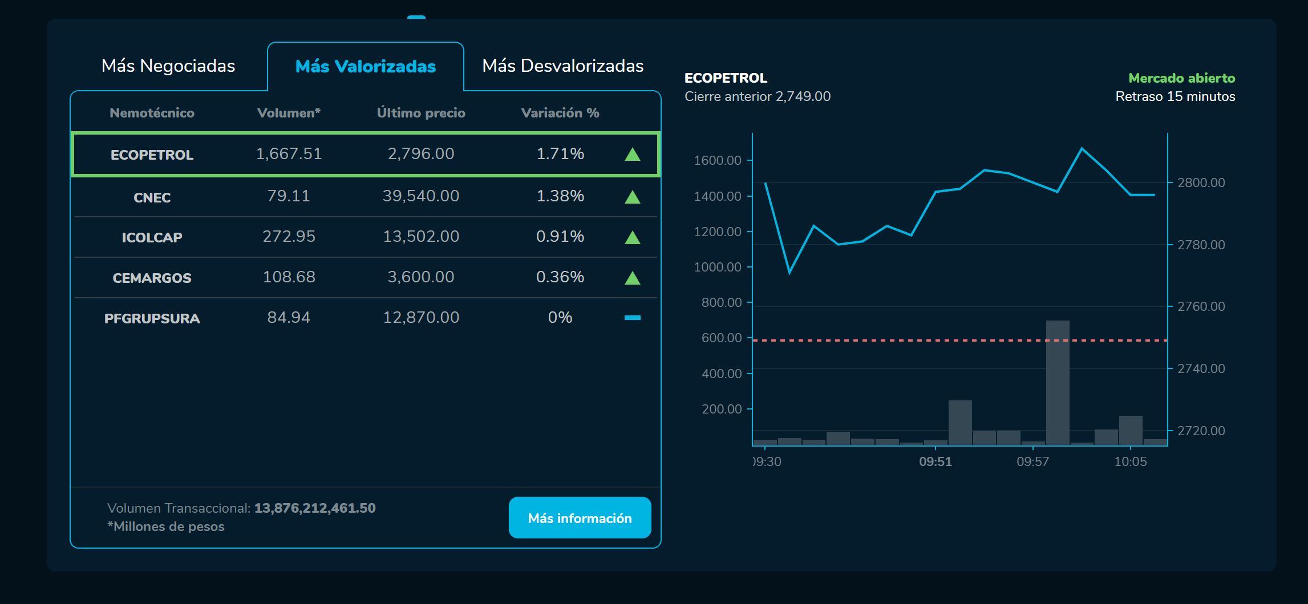
Task: Click the Variación % column header
Action: tap(561, 112)
